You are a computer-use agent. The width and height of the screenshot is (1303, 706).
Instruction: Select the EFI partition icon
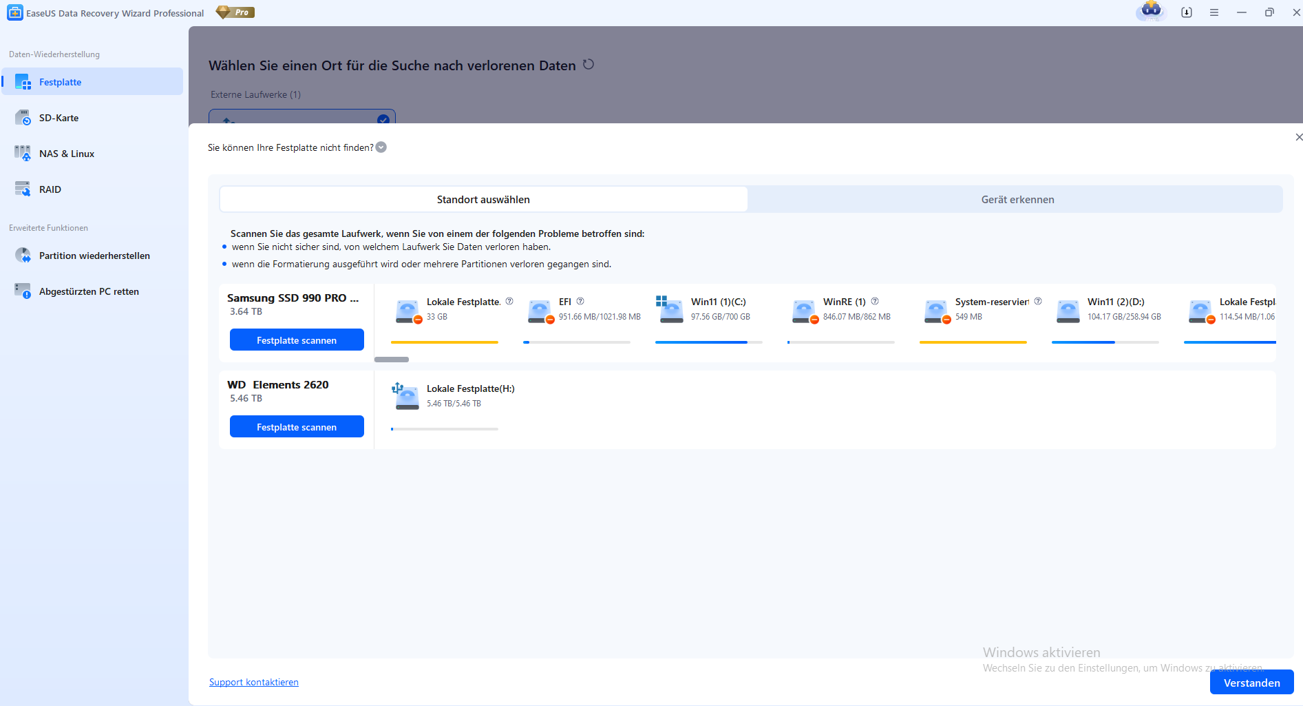540,311
